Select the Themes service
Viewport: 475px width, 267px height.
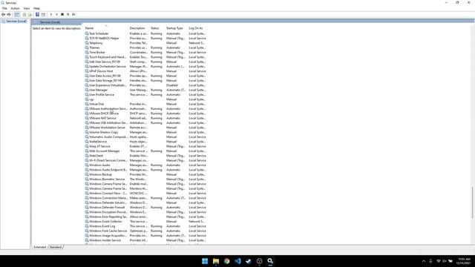(145, 47)
